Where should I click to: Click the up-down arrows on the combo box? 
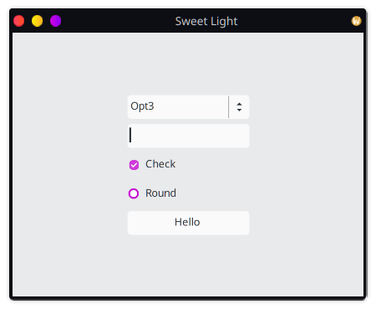point(239,107)
